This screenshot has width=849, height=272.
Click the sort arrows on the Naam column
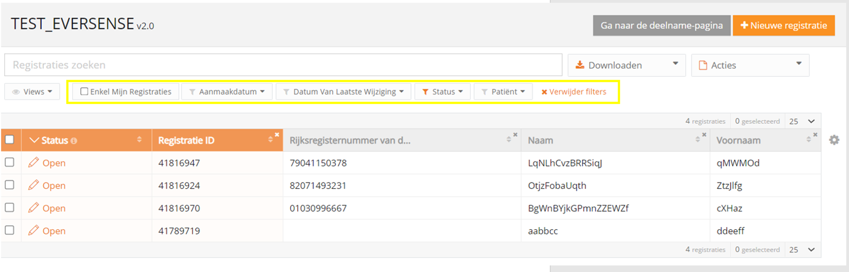(698, 139)
